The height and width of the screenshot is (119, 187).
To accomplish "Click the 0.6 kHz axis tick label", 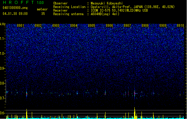I will click(2, 113).
